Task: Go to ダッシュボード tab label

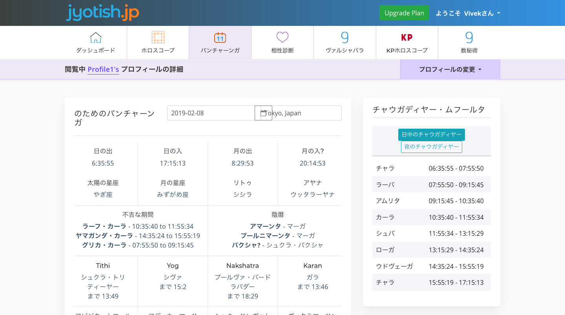Action: click(x=95, y=50)
